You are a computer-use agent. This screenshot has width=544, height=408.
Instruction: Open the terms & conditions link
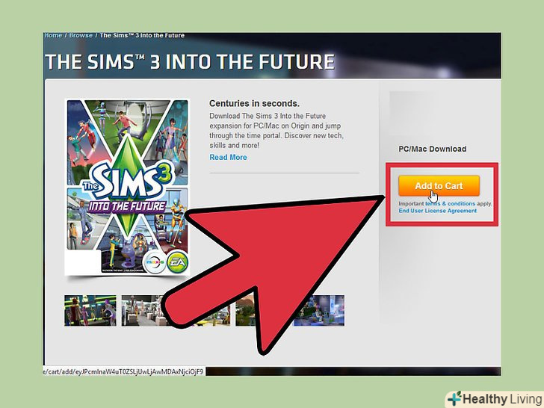451,204
